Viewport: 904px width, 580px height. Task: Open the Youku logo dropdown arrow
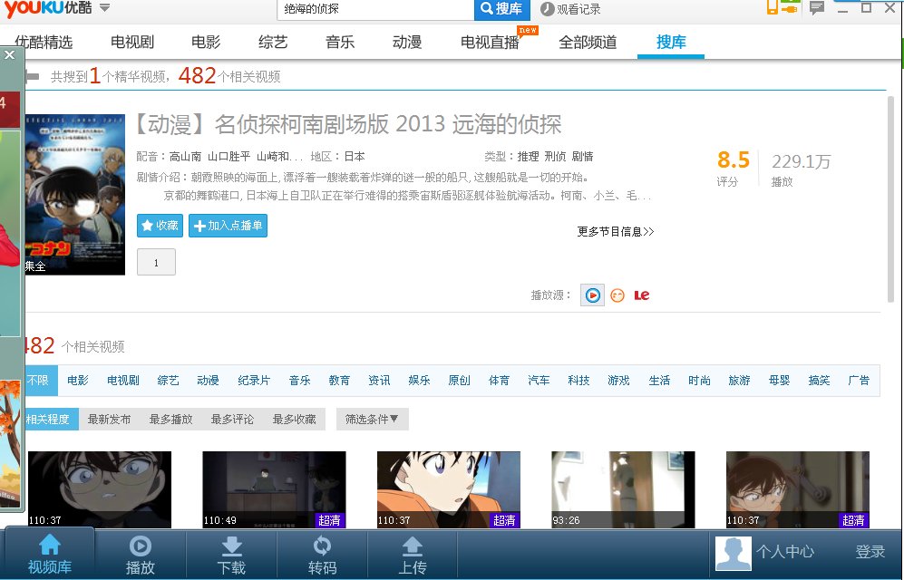pos(104,8)
